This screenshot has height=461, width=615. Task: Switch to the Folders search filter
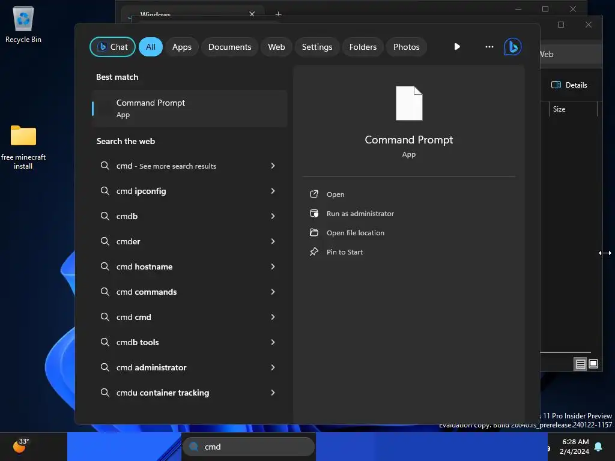[363, 47]
